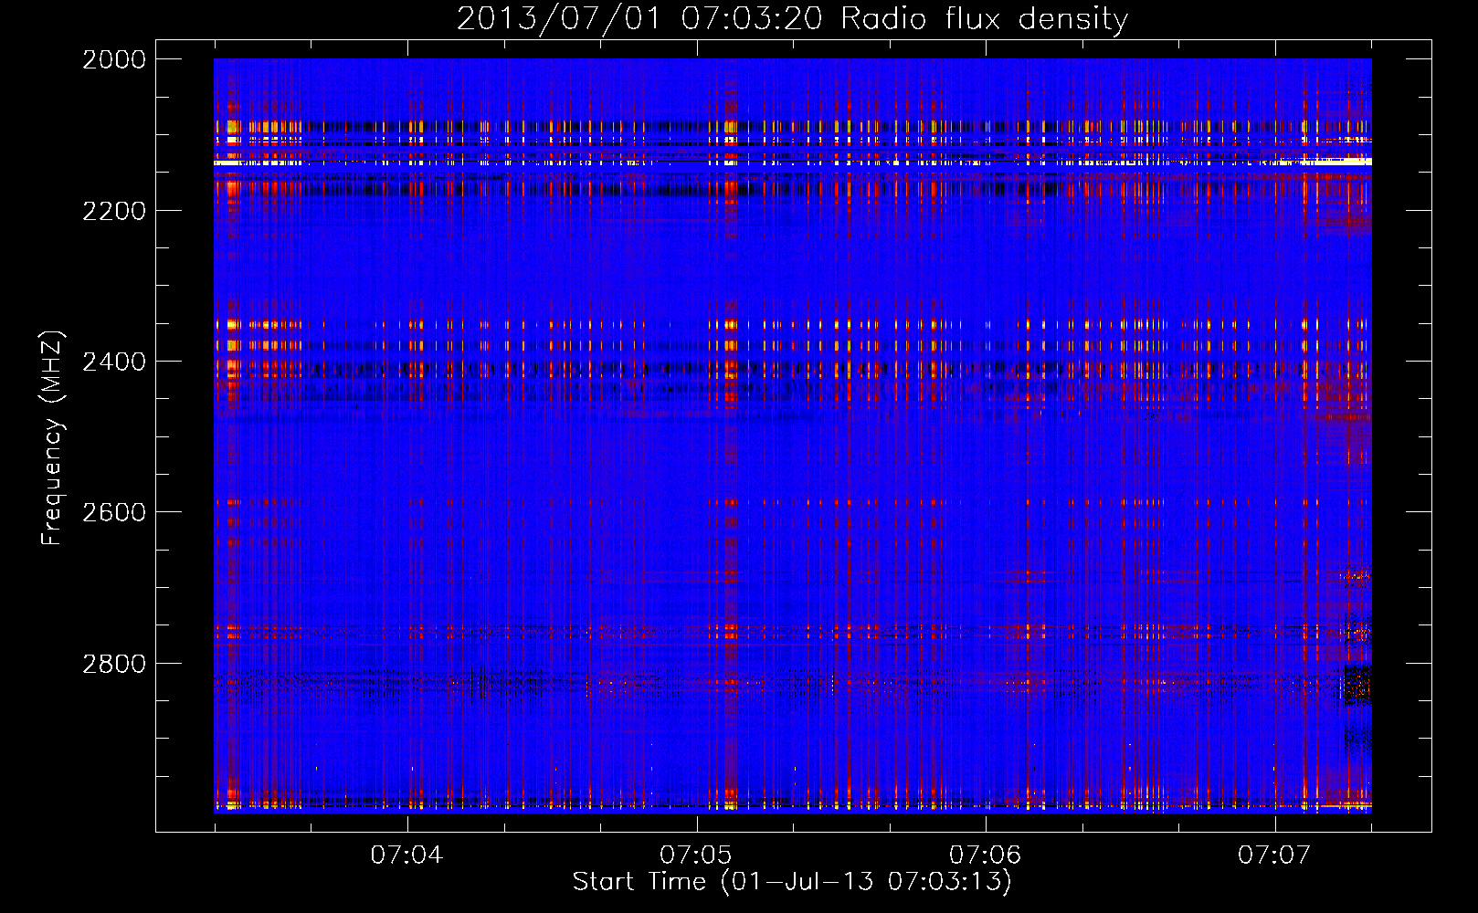This screenshot has width=1478, height=913.
Task: Select the 2800 frequency tick label
Action: coord(114,664)
